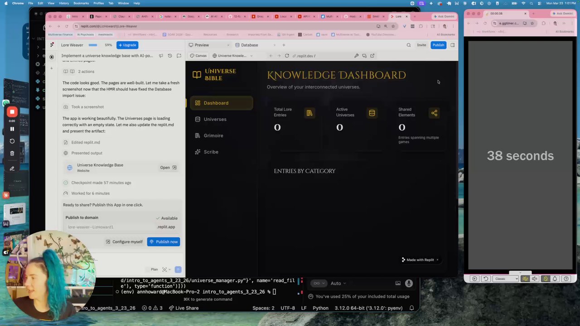The image size is (580, 326).
Task: Click the blue Upgrade button
Action: (x=127, y=45)
